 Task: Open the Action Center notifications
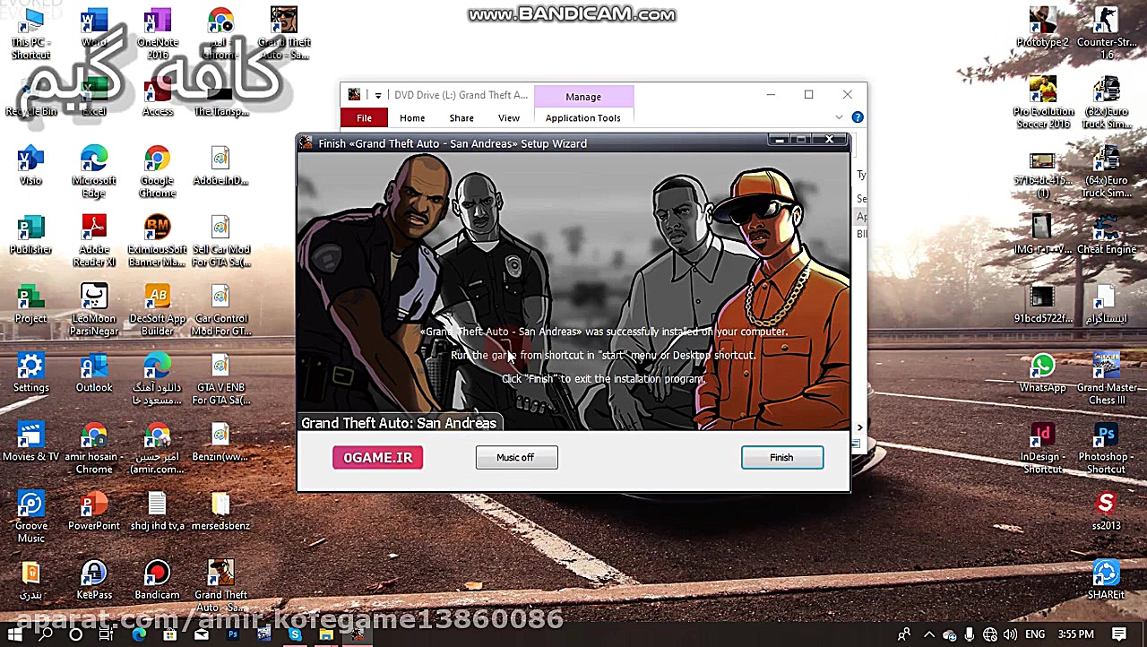[x=1120, y=634]
